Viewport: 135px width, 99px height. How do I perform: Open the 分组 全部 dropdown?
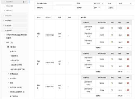click(125, 4)
